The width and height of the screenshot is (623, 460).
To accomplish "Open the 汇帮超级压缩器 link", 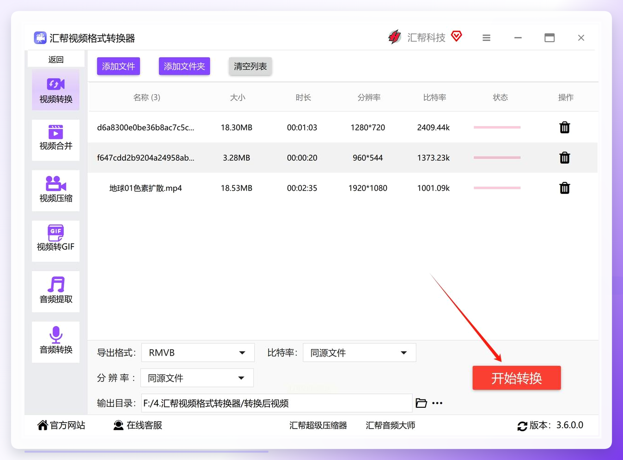I will pos(318,425).
